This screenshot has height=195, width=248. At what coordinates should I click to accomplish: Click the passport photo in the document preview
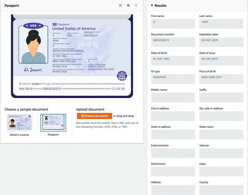(33, 45)
